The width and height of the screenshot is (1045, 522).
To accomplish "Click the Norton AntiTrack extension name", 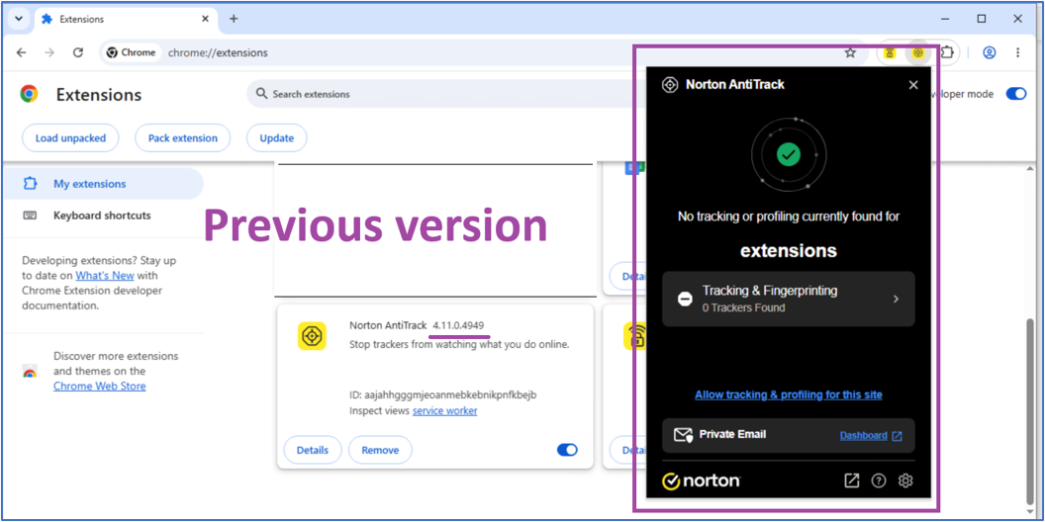I will [x=388, y=325].
